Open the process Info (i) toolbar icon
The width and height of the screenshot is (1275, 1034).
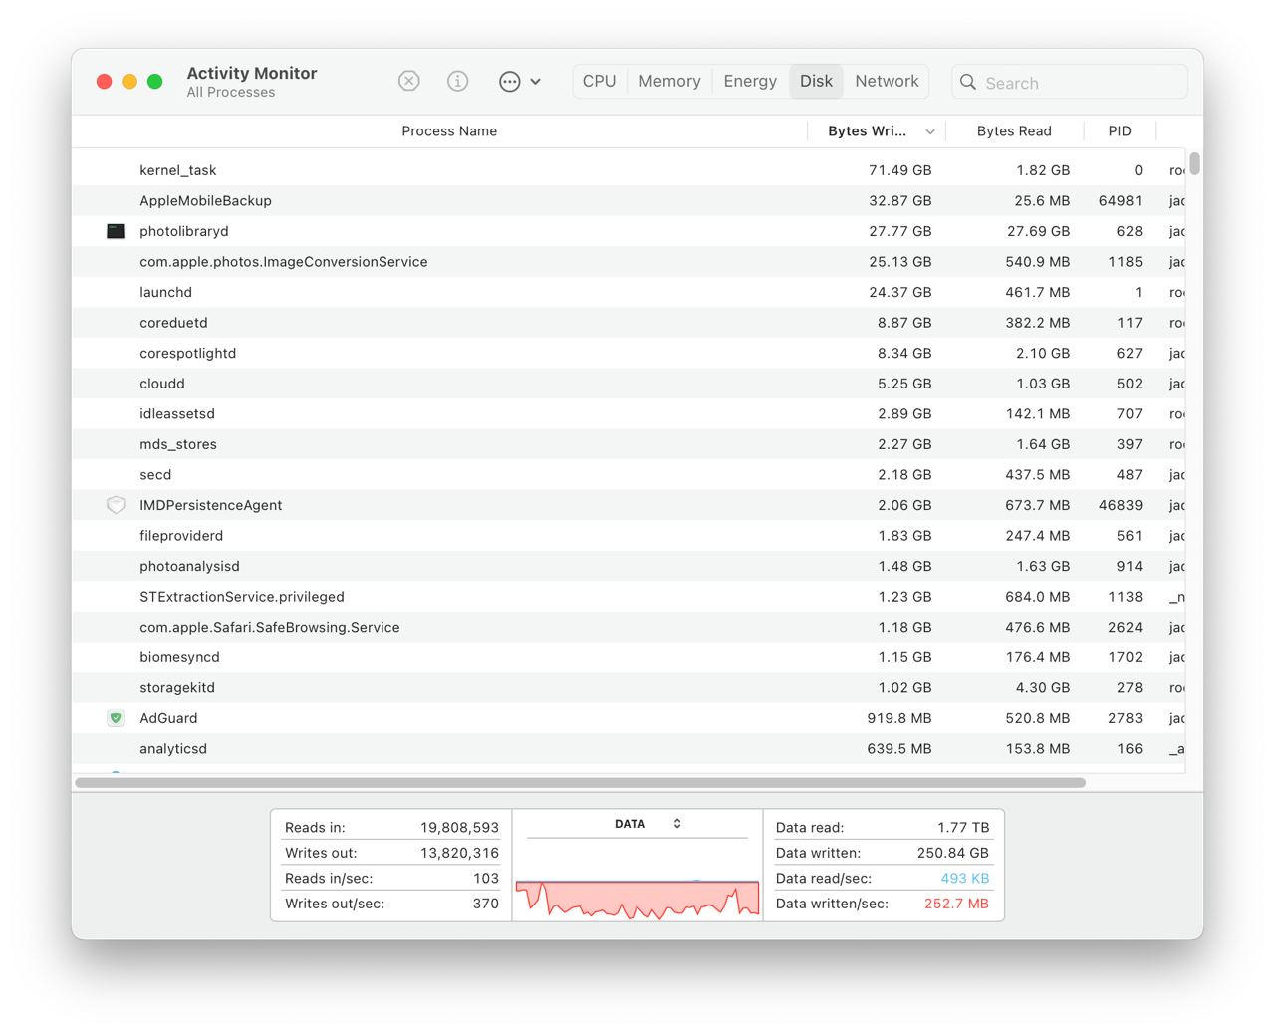(x=457, y=81)
